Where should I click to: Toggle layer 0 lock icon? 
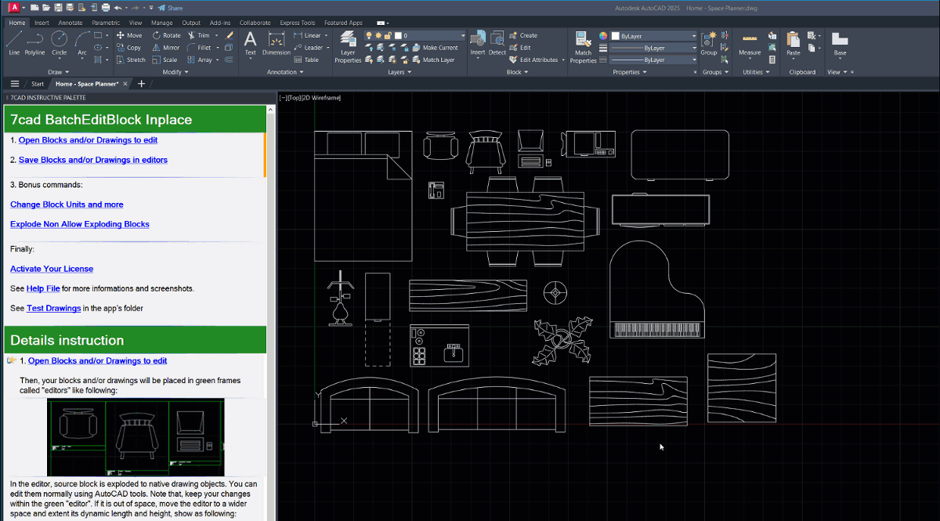[388, 35]
